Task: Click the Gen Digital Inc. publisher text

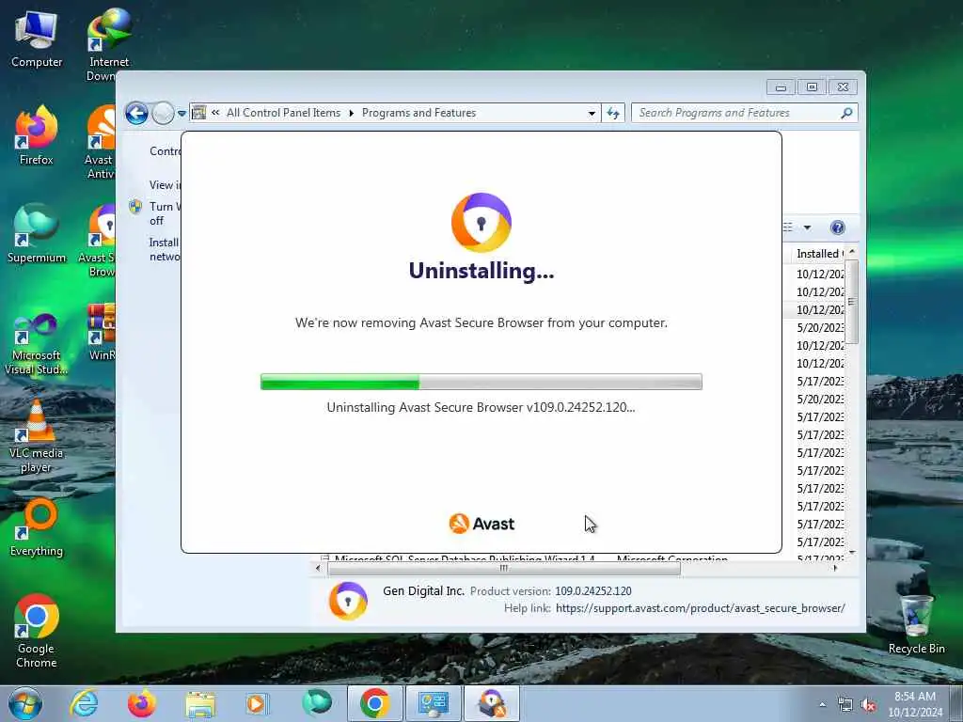Action: (x=424, y=590)
